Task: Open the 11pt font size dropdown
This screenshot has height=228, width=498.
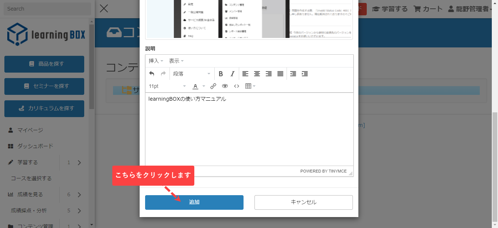Action: tap(167, 86)
